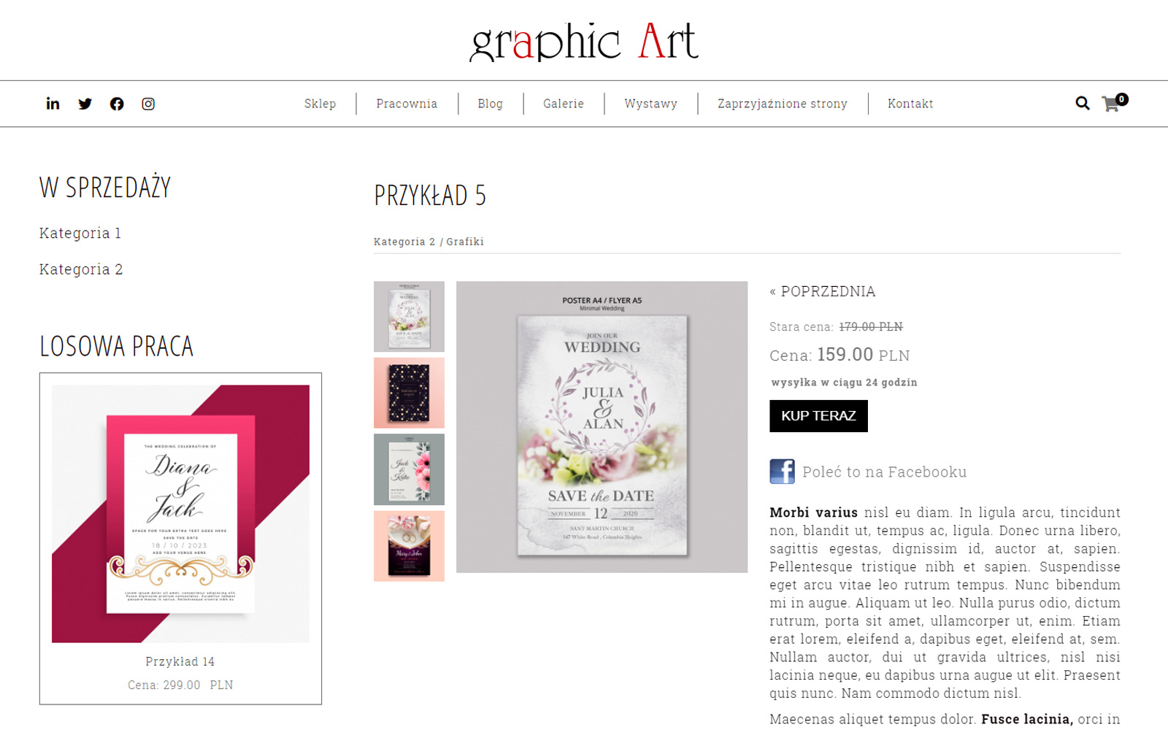Open the Instagram icon link
This screenshot has width=1168, height=730.
148,104
